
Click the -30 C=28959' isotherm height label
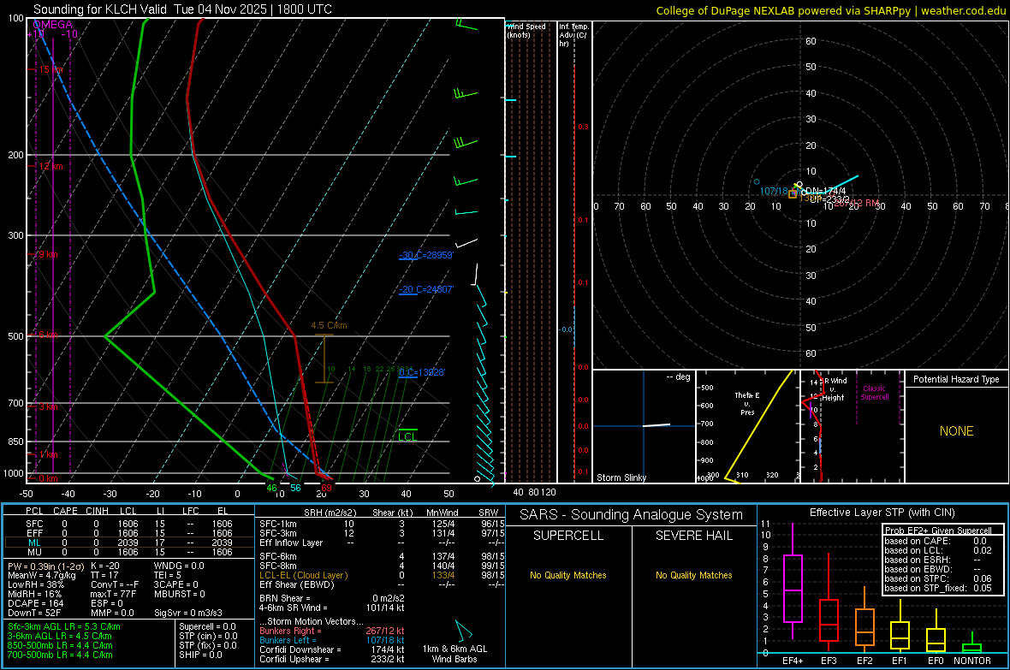pos(426,255)
